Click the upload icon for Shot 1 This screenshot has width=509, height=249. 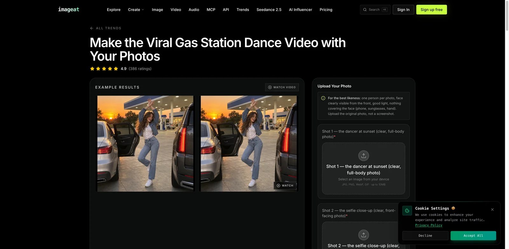(364, 156)
